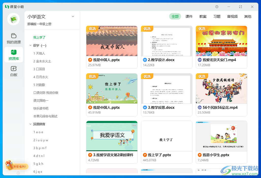The height and width of the screenshot is (178, 261).
Task: Select lesson 3 口耳目
Action: [x=39, y=69]
